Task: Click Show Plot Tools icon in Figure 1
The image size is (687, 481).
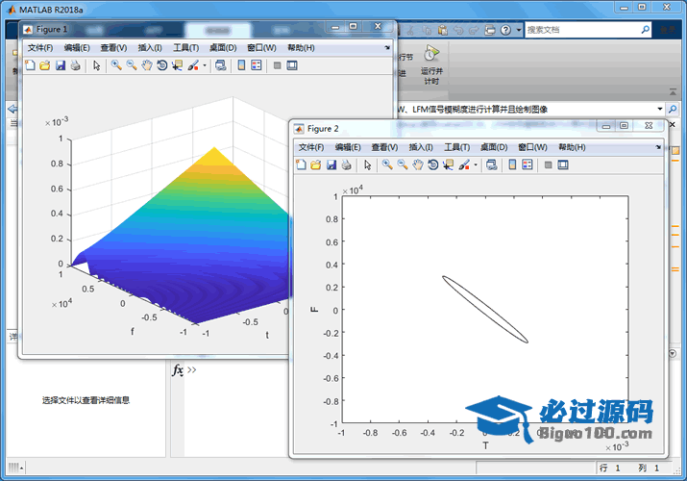Action: (292, 65)
